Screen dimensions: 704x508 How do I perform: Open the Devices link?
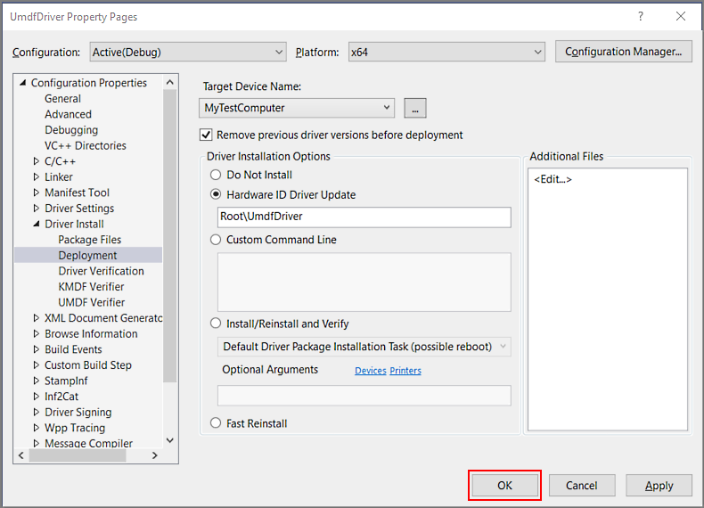tap(371, 371)
